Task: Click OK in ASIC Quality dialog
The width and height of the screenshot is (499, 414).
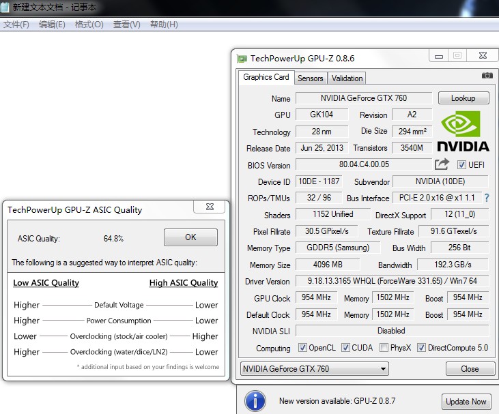Action: coord(190,237)
